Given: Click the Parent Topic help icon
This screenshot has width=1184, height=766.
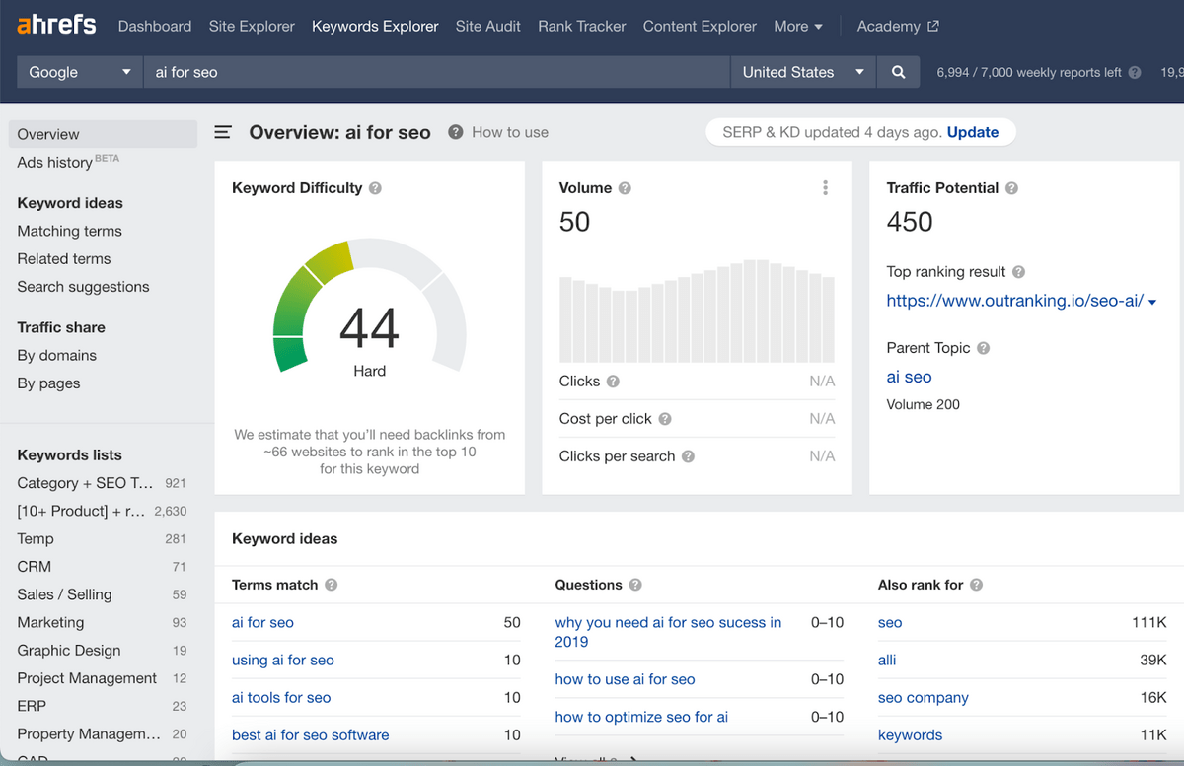Looking at the screenshot, I should click(x=983, y=348).
